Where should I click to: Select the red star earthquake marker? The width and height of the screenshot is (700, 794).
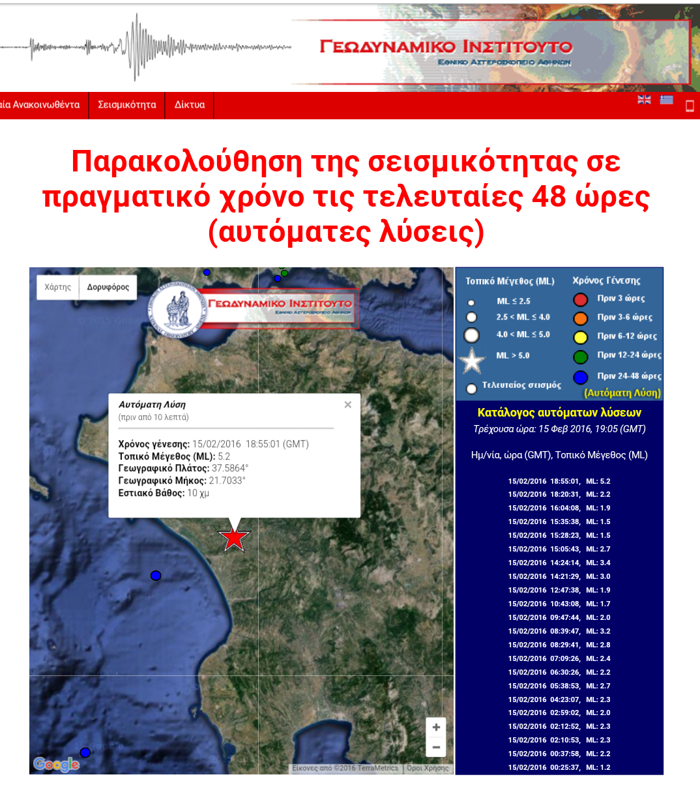[233, 538]
